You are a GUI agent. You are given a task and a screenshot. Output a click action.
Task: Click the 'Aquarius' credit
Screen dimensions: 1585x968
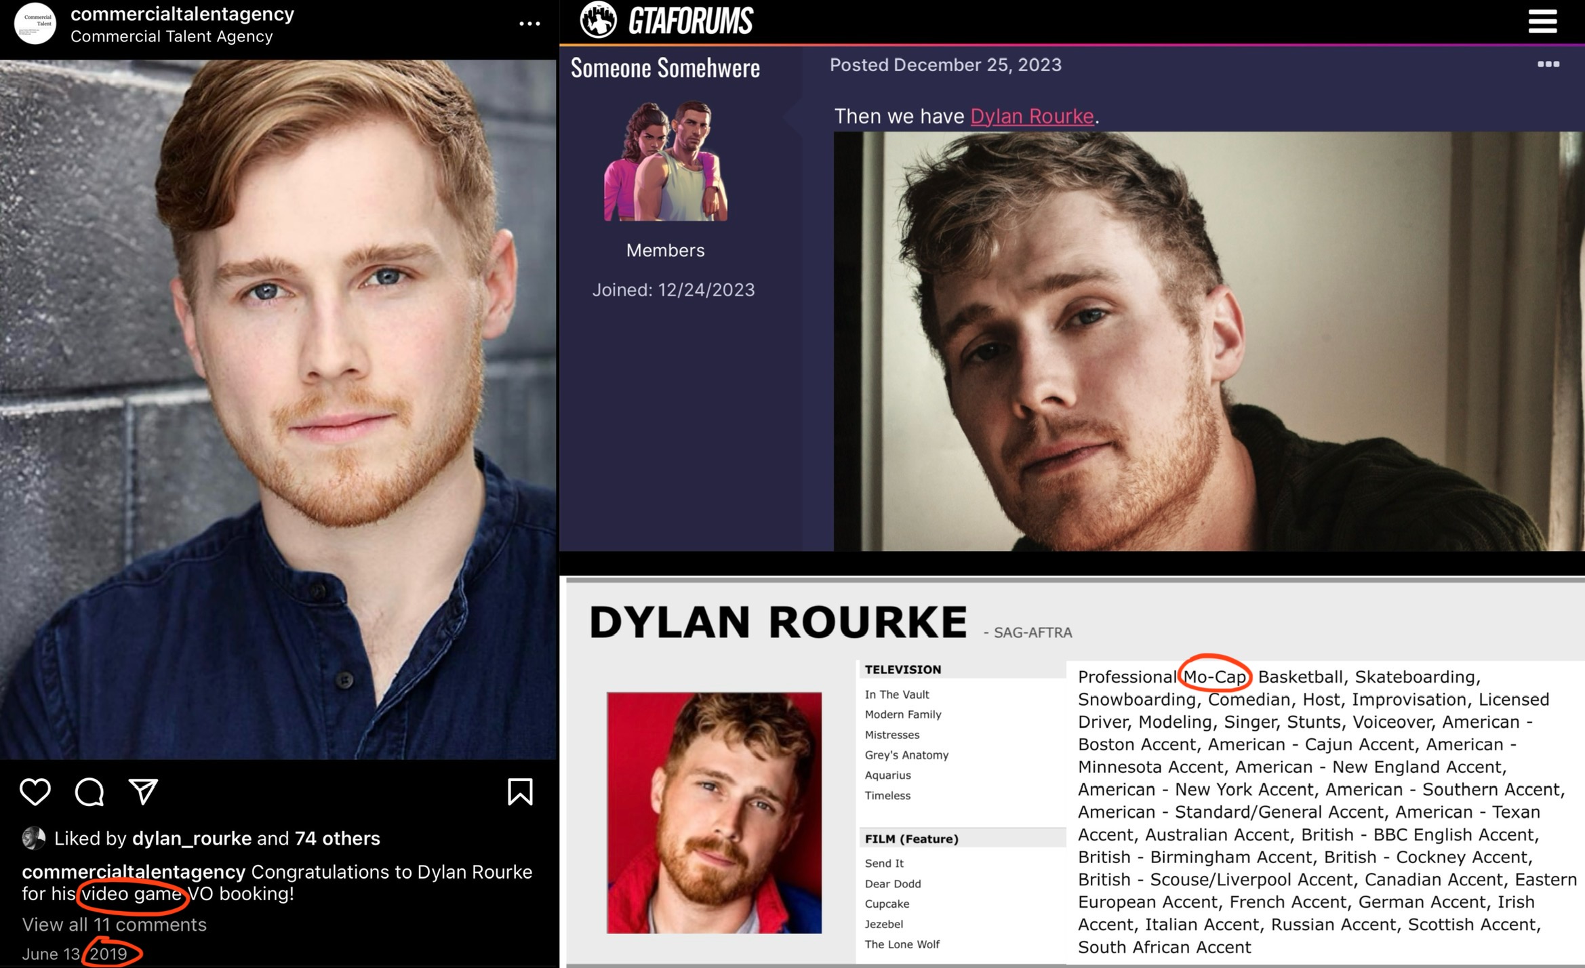(x=888, y=775)
